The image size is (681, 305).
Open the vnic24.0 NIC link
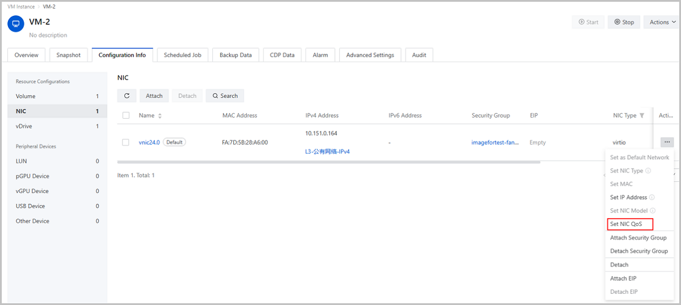point(149,143)
